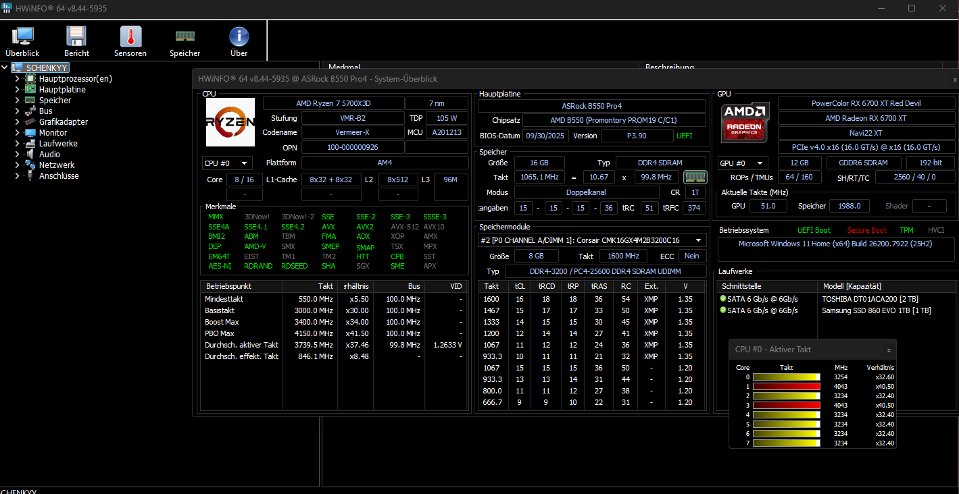Click the AMD Ryzen 7 5700X3D field

pyautogui.click(x=333, y=103)
